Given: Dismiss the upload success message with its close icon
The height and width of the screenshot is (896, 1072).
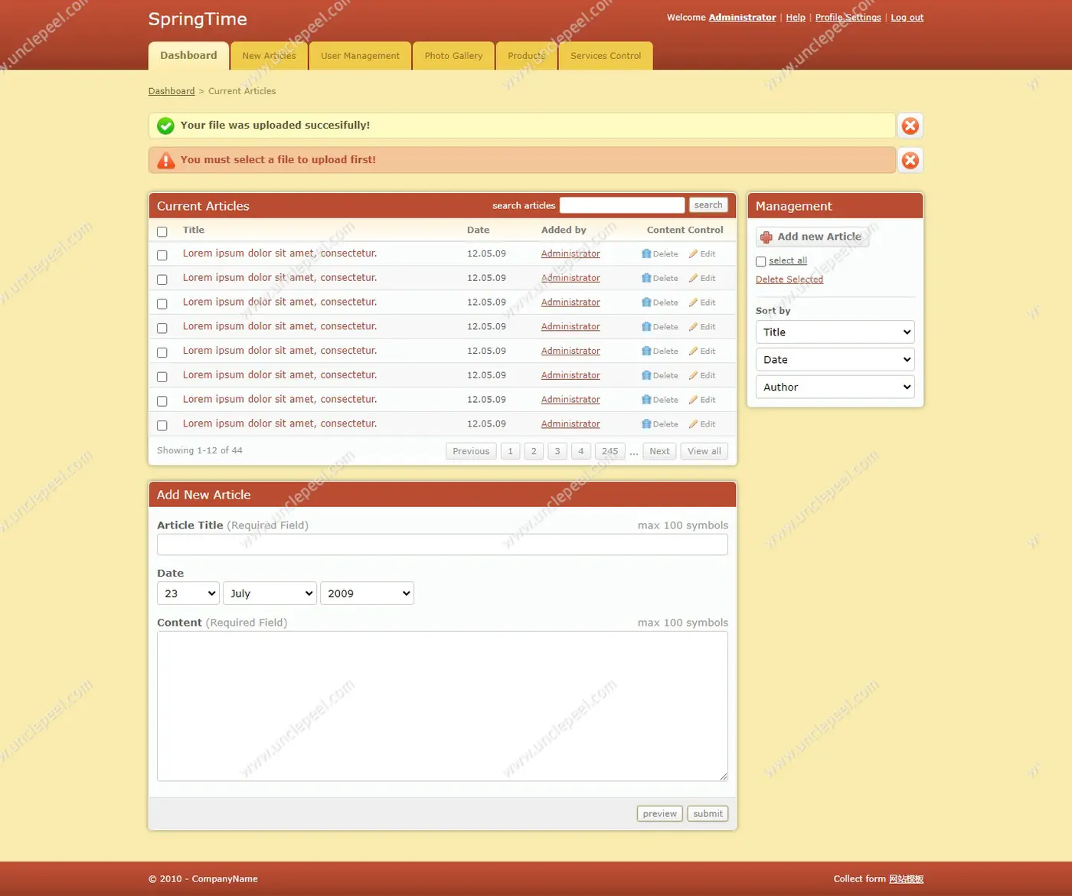Looking at the screenshot, I should [x=910, y=126].
